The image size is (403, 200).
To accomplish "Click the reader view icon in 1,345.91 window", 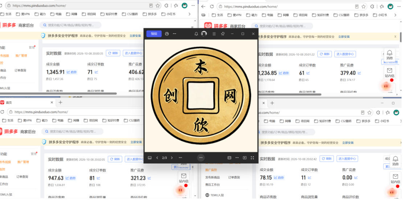I will [x=151, y=5].
